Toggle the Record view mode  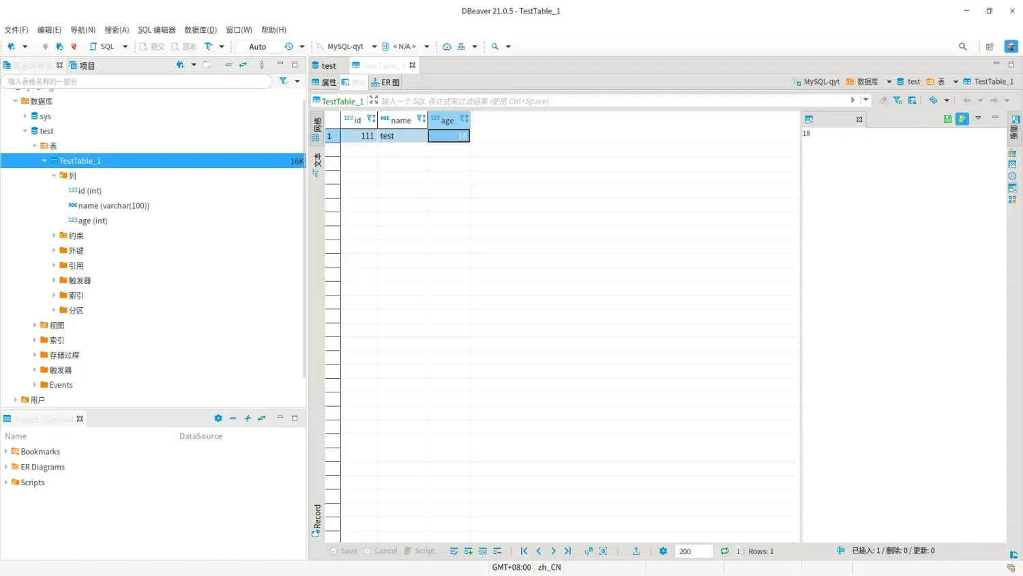tap(316, 520)
